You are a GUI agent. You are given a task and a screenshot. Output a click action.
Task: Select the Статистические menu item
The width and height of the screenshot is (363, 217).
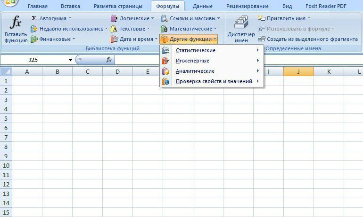tap(212, 50)
